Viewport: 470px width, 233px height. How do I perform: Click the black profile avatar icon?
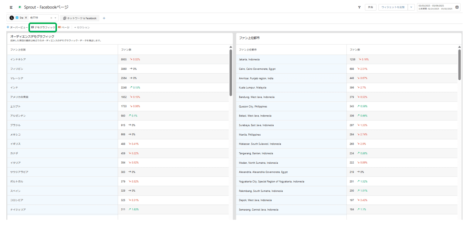point(12,18)
